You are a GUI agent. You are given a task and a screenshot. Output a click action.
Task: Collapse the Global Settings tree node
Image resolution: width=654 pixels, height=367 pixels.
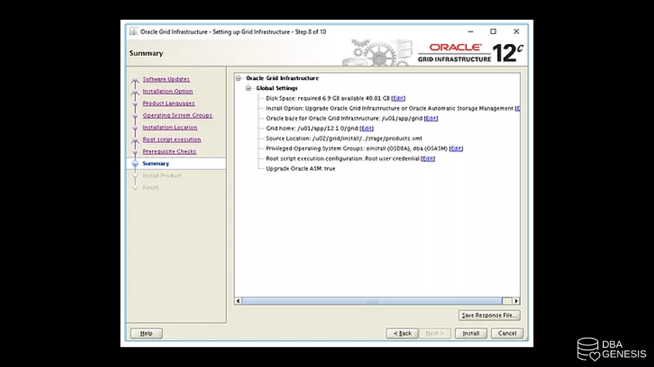[x=248, y=88]
